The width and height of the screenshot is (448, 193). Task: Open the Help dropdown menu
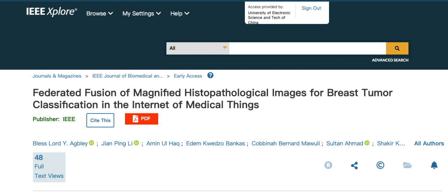click(x=180, y=14)
